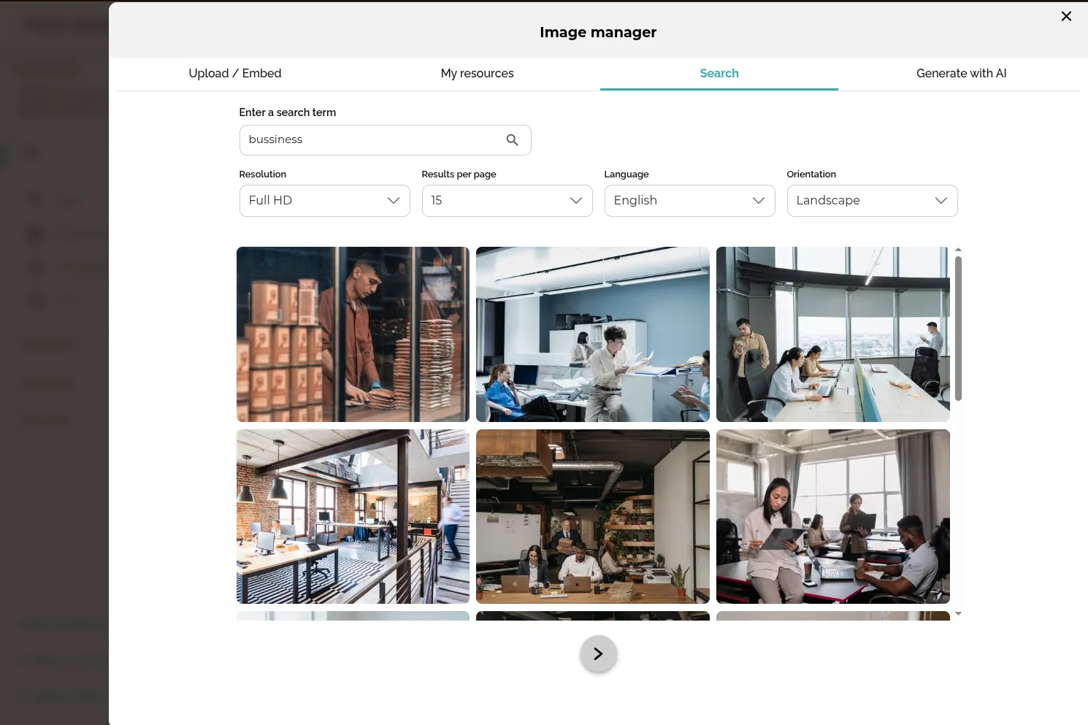The height and width of the screenshot is (725, 1088).
Task: Select the Search tab
Action: [719, 73]
